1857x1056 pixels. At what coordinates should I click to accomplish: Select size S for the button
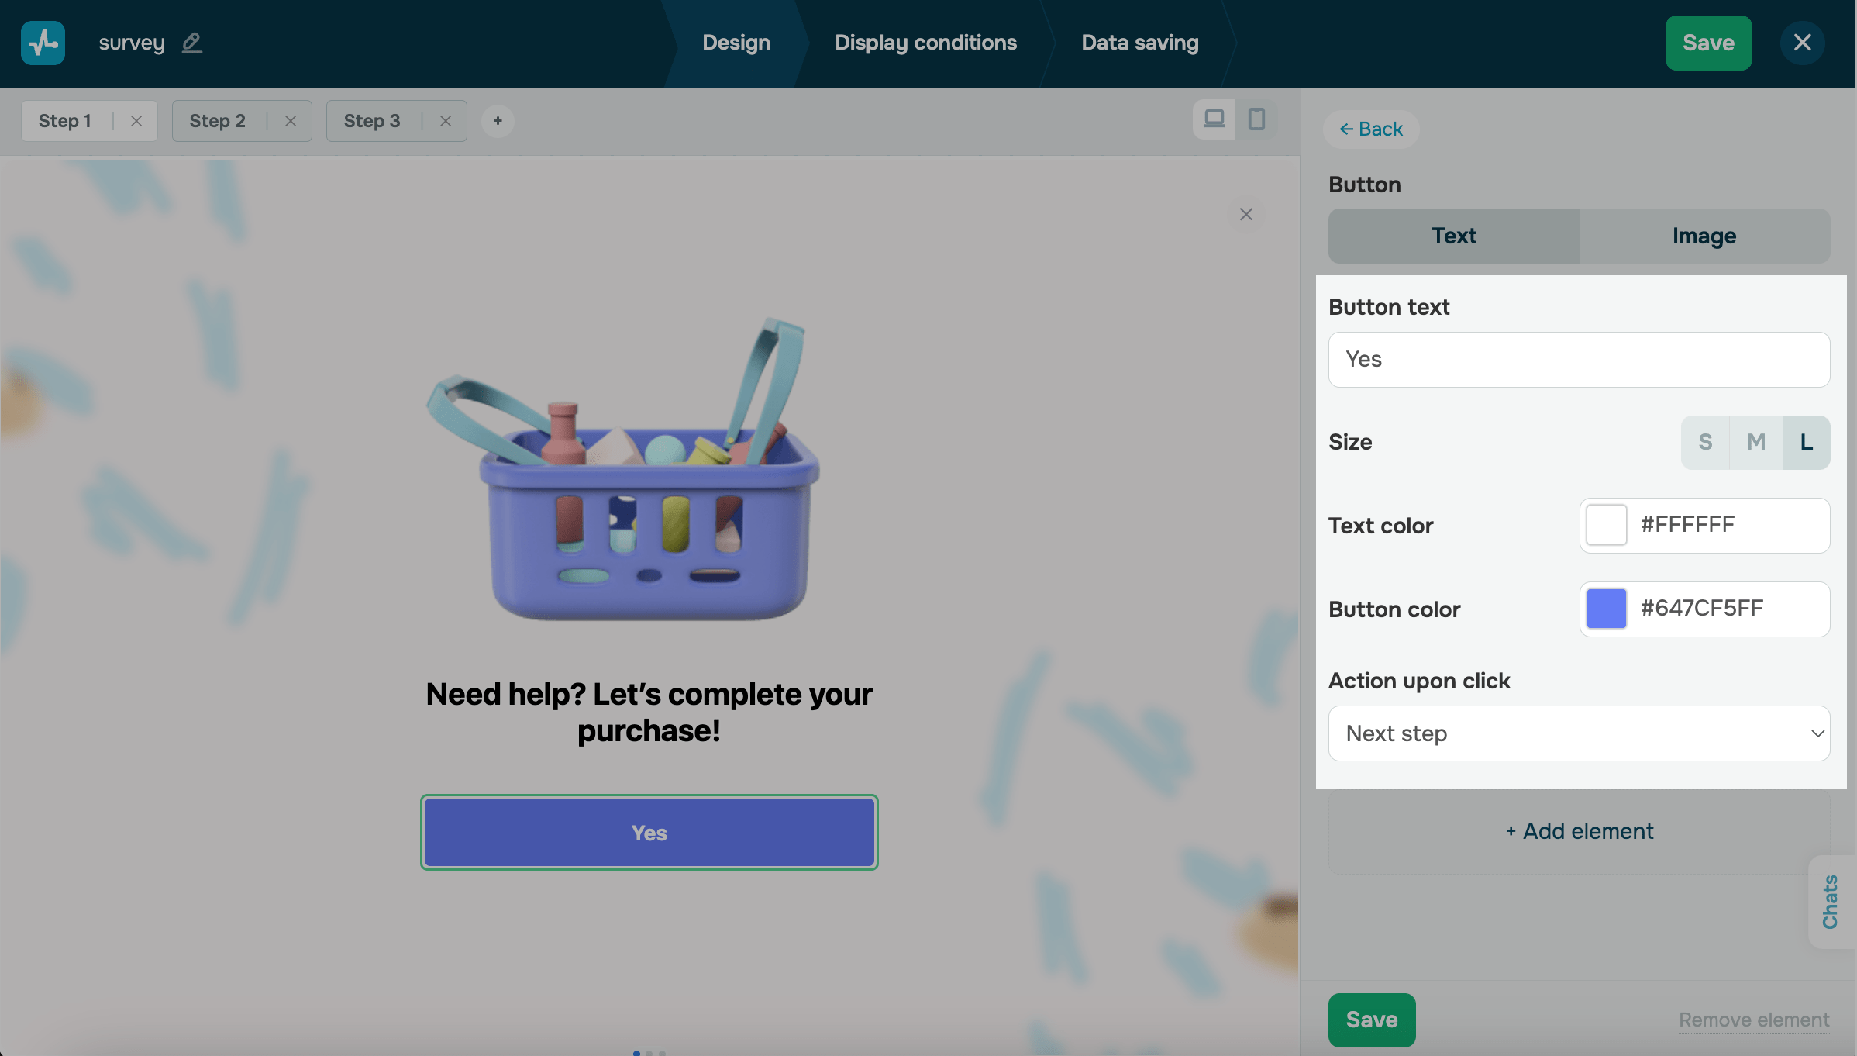tap(1705, 442)
